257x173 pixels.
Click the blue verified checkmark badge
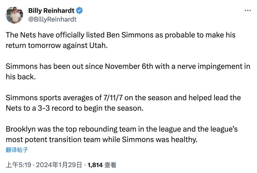tap(79, 10)
